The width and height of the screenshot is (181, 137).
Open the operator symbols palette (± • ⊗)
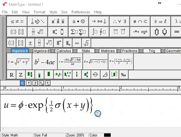(79, 21)
